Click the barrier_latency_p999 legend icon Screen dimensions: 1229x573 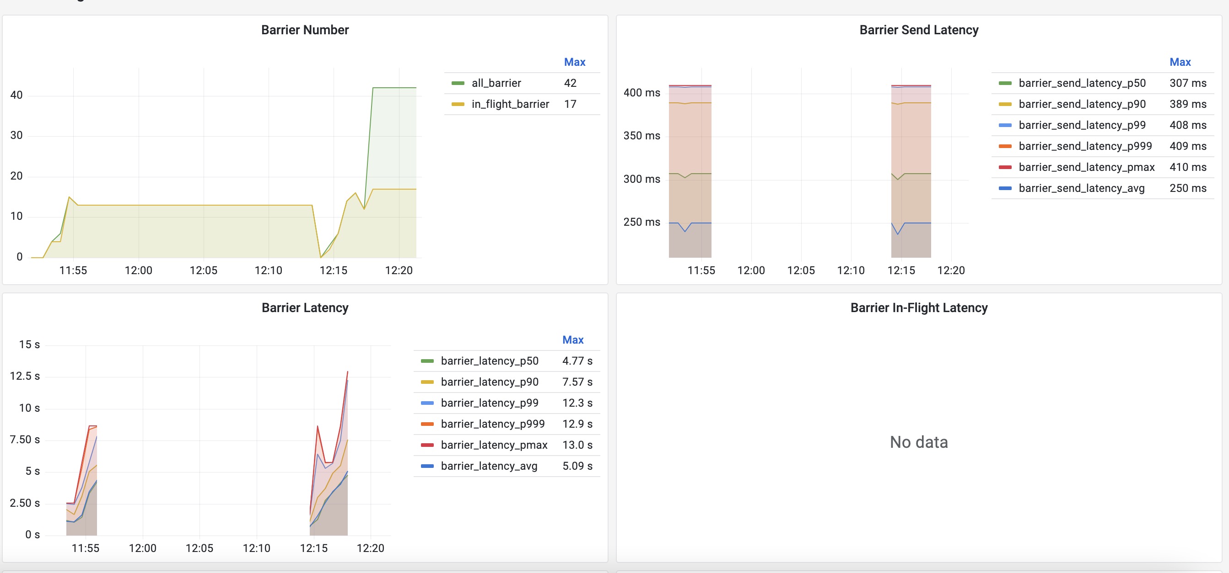(427, 424)
